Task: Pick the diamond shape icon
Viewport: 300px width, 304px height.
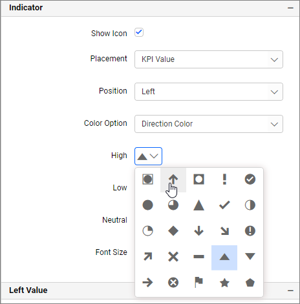Action: 173,231
